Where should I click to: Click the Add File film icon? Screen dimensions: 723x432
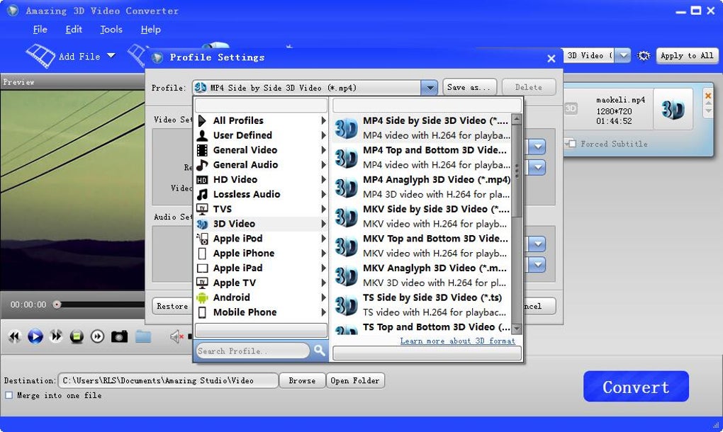pyautogui.click(x=40, y=56)
